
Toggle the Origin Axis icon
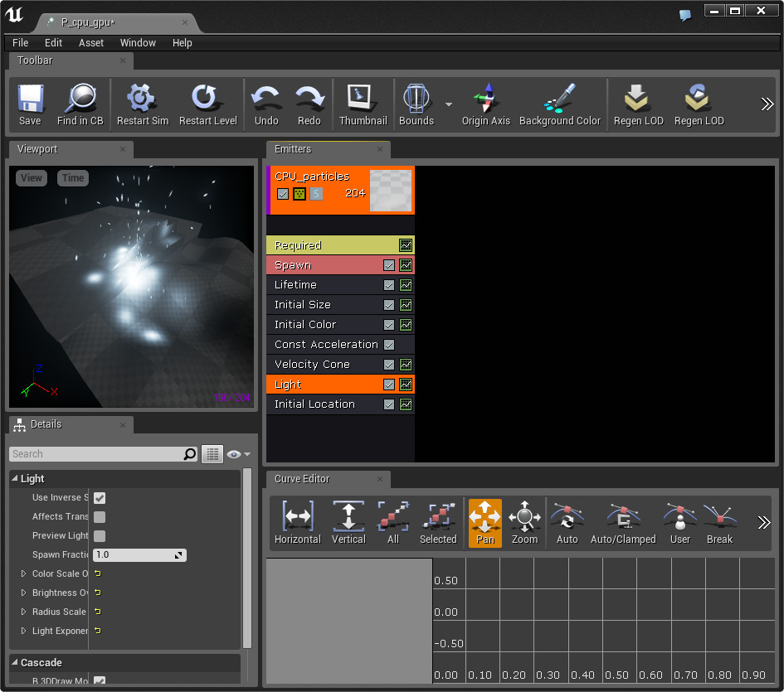tap(486, 99)
